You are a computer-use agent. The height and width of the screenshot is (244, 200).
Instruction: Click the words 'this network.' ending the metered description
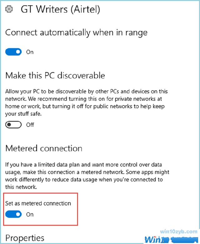point(21,187)
